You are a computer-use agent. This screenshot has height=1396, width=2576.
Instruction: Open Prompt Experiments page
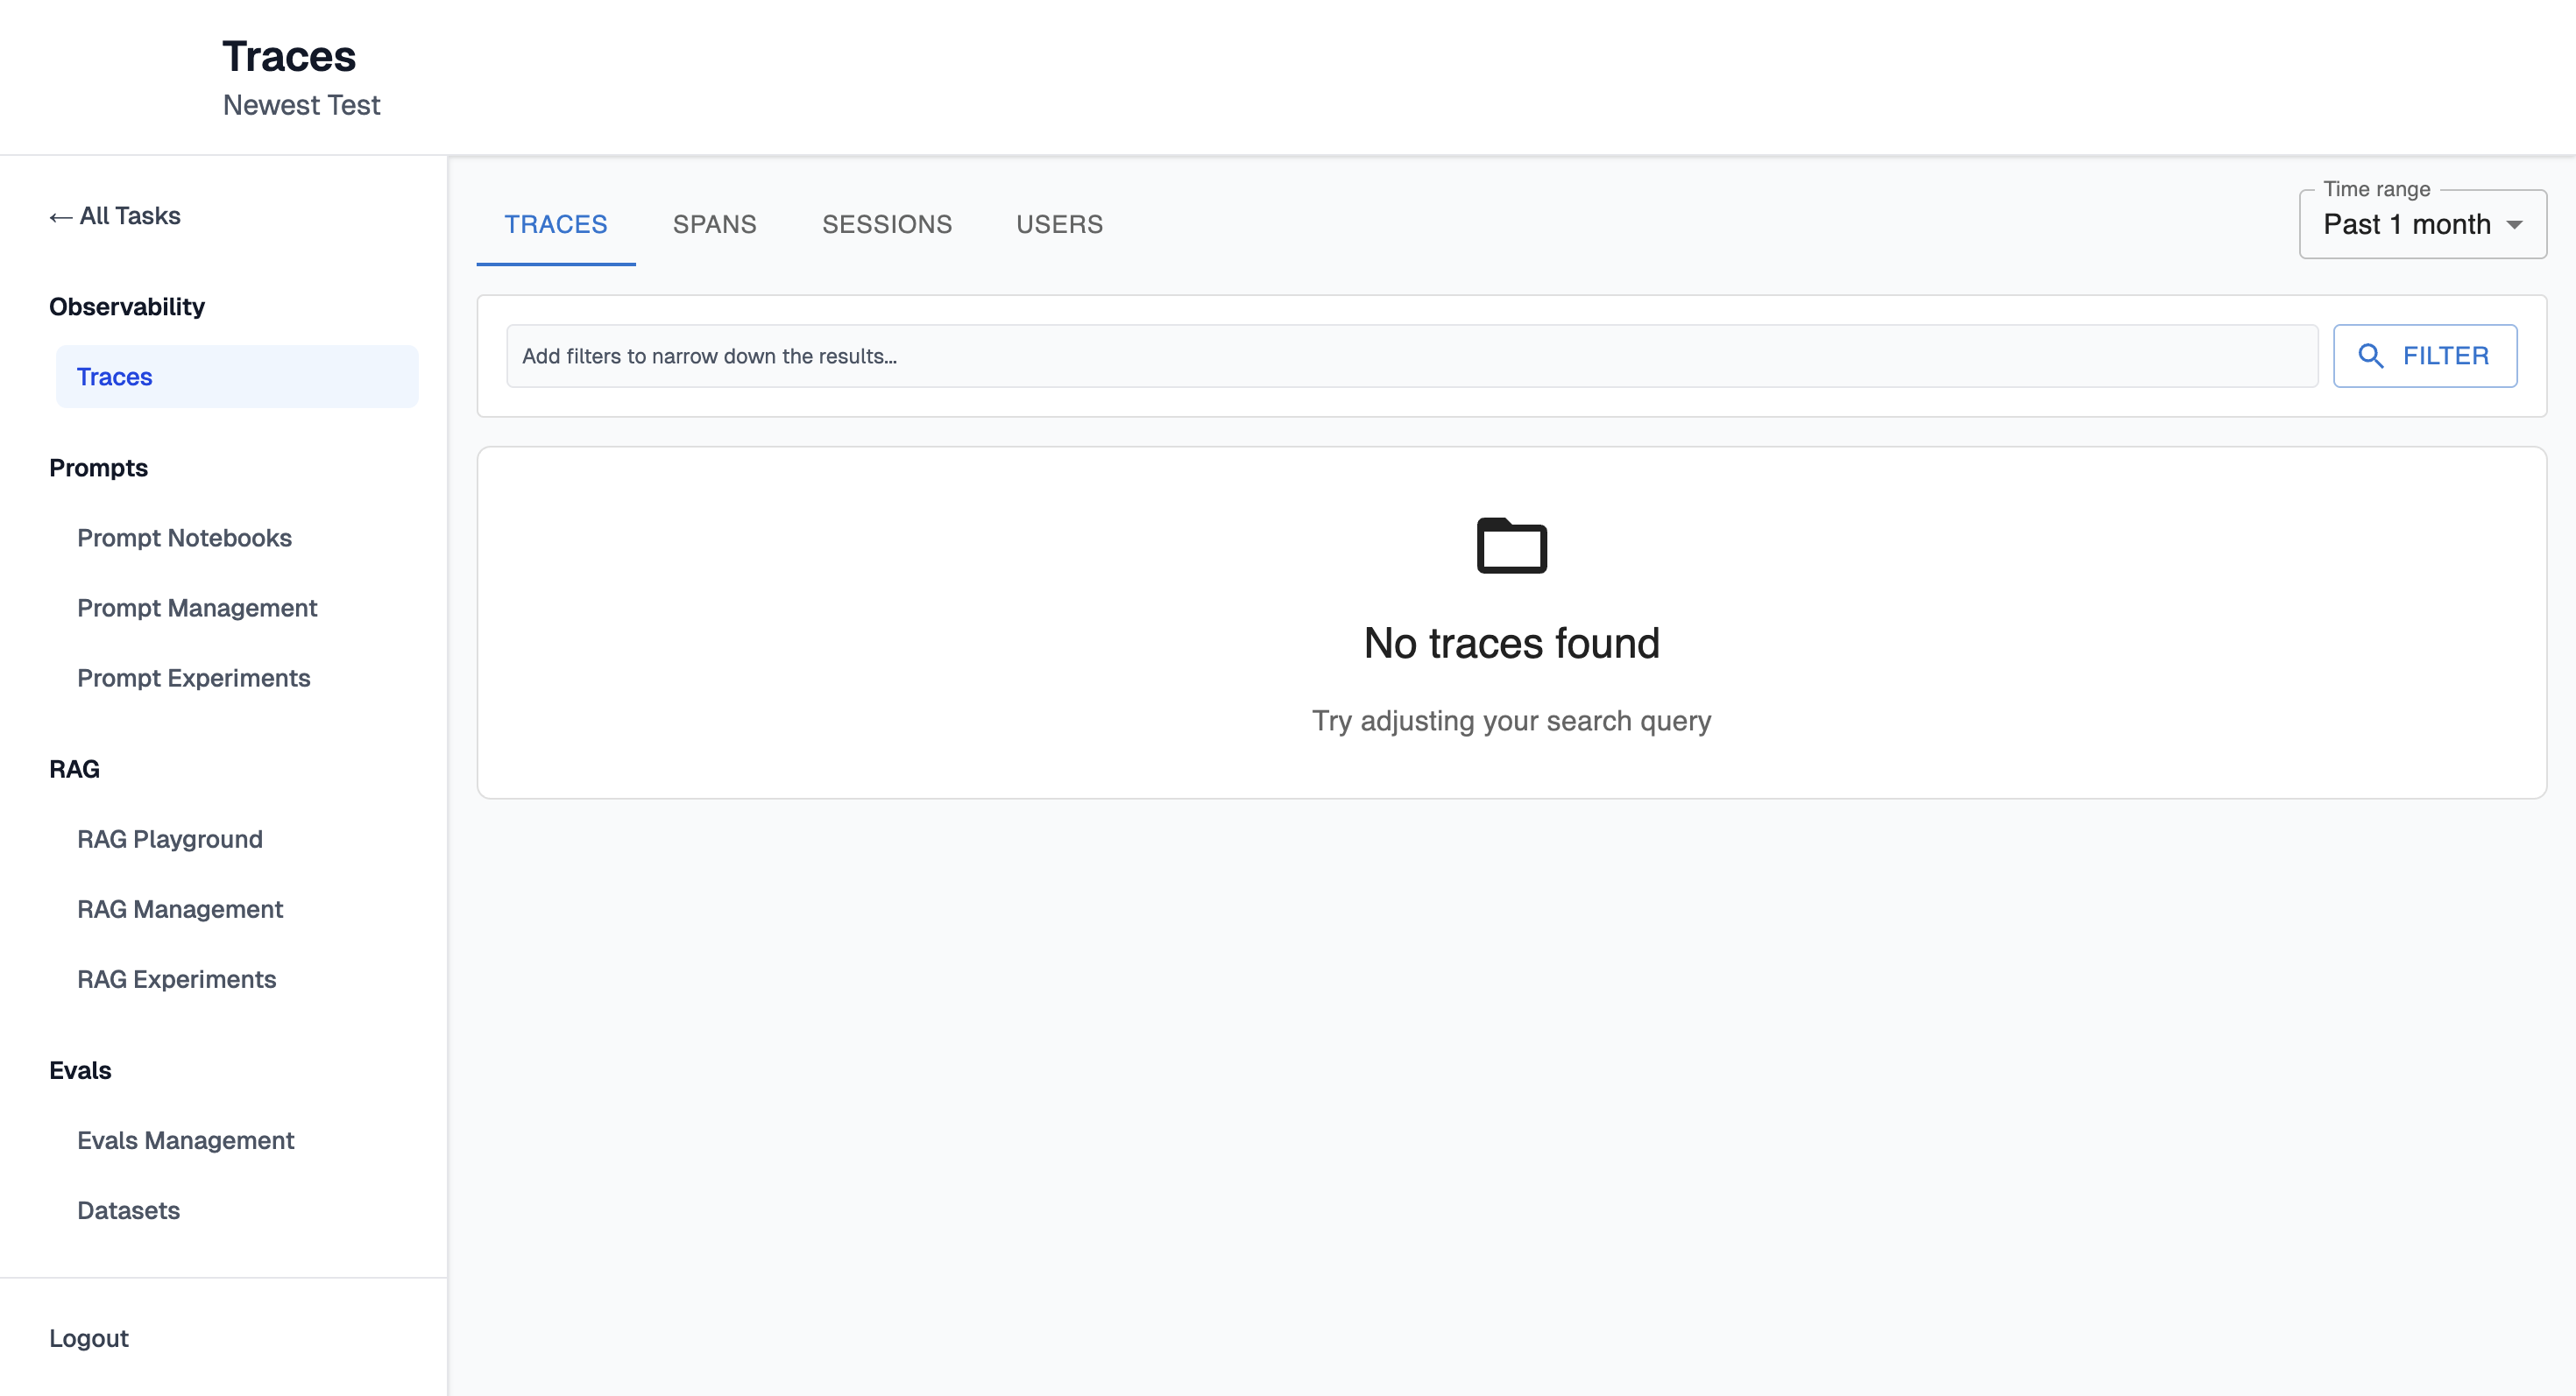194,678
